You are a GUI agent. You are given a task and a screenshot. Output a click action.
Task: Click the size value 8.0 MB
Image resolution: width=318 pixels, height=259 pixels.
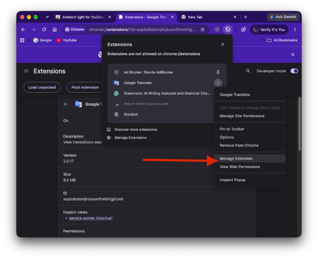point(69,180)
